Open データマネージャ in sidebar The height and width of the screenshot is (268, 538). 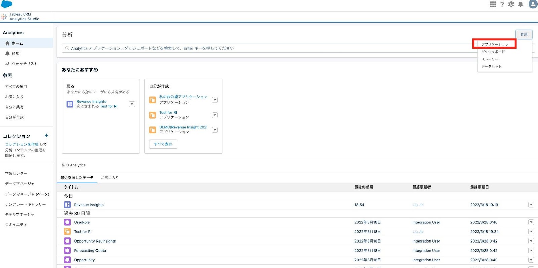pyautogui.click(x=20, y=184)
